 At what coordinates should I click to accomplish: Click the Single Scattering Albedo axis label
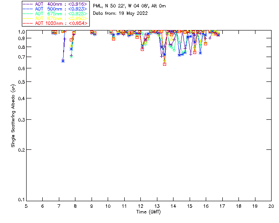point(13,116)
